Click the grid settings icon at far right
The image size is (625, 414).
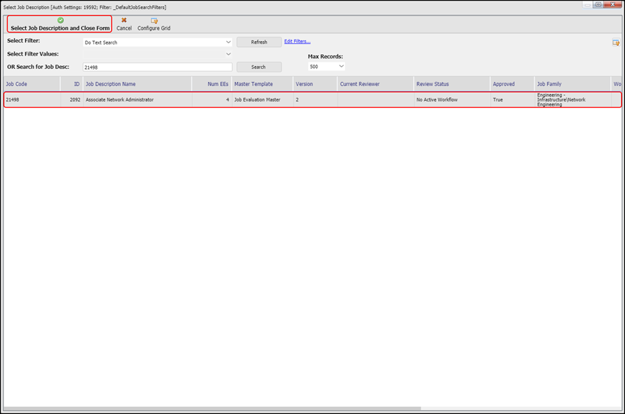615,43
